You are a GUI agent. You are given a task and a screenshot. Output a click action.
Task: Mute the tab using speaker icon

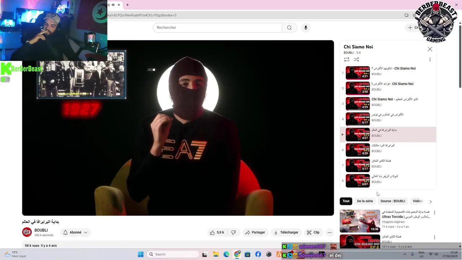113,5
